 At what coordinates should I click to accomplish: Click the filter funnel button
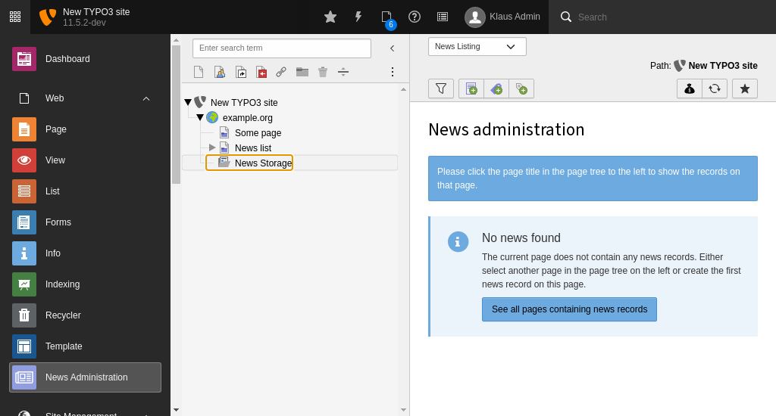click(441, 88)
